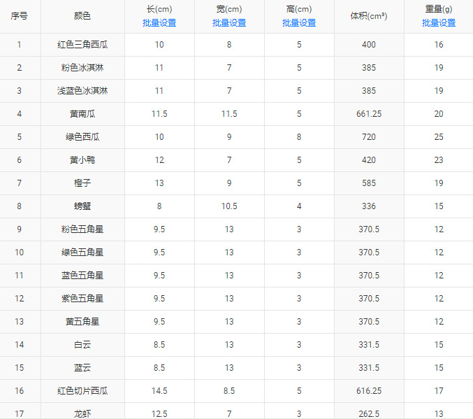Click length 8.5 in 白云 row
Viewport: 473px width, 419px height.
159,345
